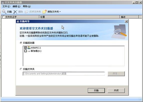Select the 扫描驱动器 radio button
Image resolution: width=143 pixels, height=102 pixels.
21,43
